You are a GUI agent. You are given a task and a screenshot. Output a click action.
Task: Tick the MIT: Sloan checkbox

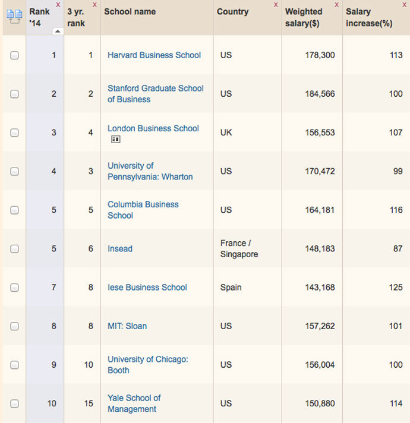(x=14, y=326)
